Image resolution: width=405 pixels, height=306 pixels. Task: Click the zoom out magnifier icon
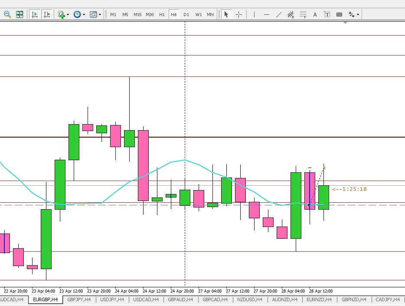point(7,14)
